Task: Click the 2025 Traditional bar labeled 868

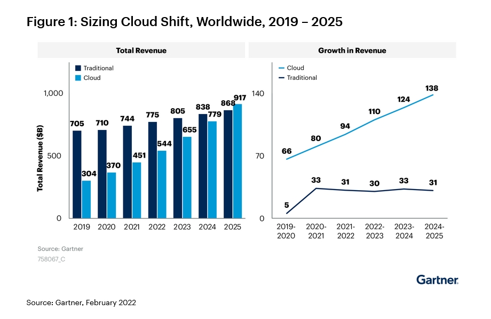Action: (228, 164)
